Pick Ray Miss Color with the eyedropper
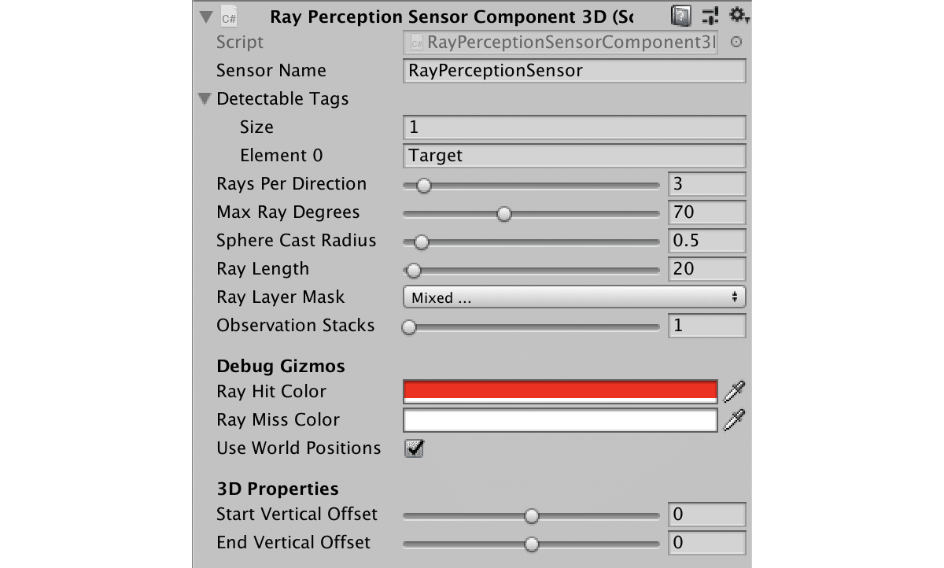This screenshot has width=944, height=568. point(735,420)
